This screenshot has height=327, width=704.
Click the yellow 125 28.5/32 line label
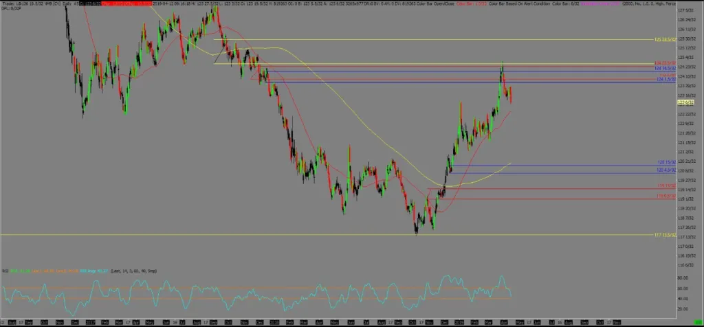coord(665,39)
